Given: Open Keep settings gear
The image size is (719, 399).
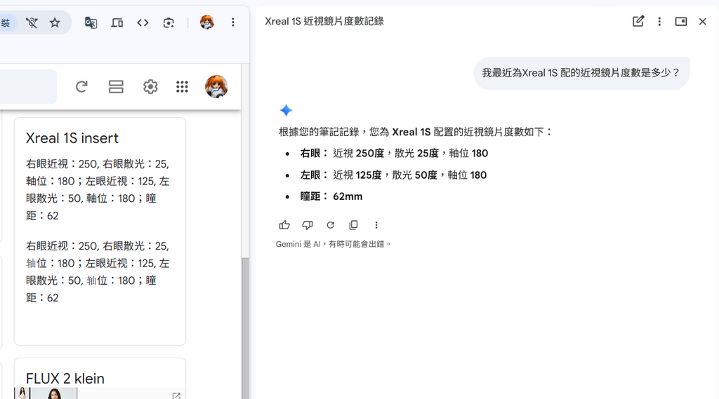Looking at the screenshot, I should pyautogui.click(x=150, y=86).
